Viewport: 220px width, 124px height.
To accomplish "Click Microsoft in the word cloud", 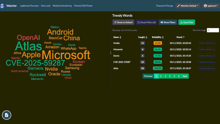I will [66, 55].
